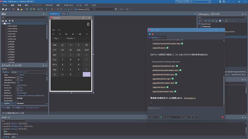Viewport: 248px width, 139px height.
Task: Click the refresh icon in project panel toolbar
Action: pyautogui.click(x=213, y=21)
